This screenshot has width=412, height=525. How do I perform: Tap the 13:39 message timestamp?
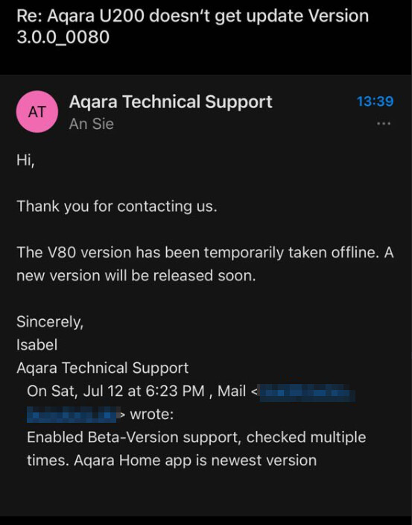click(375, 101)
